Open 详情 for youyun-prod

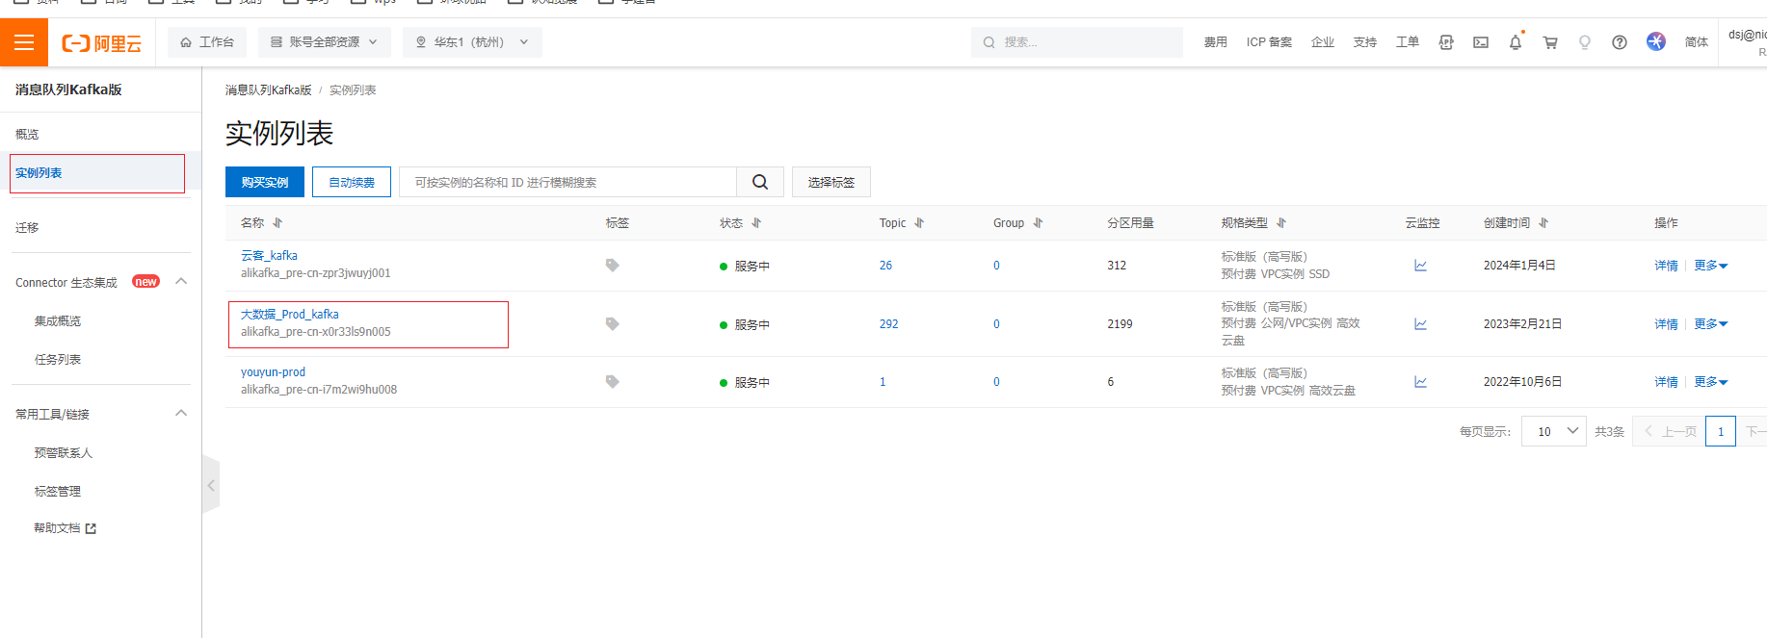point(1666,382)
